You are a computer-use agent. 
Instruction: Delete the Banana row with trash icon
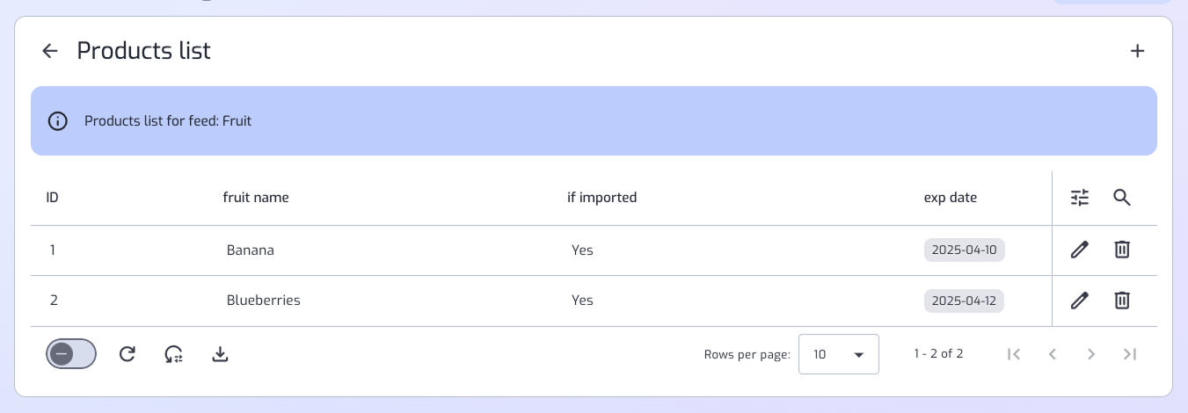click(1122, 250)
